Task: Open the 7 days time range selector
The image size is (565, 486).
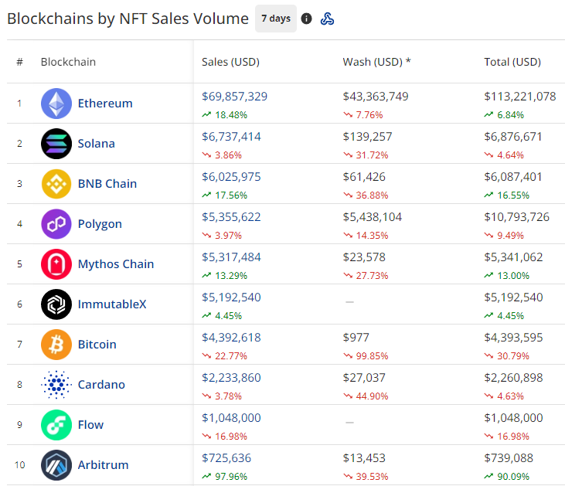Action: click(x=276, y=19)
